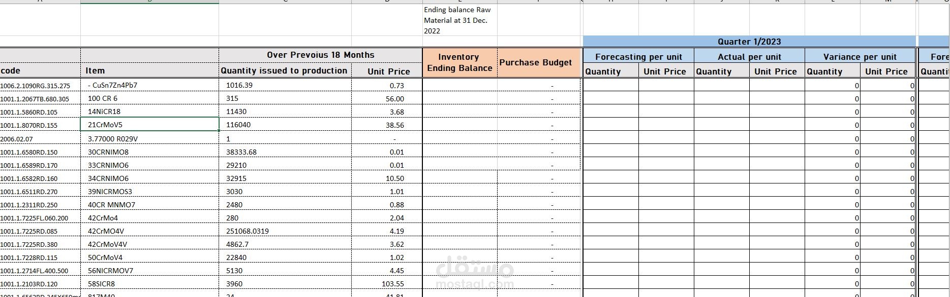
Task: Click quantity cell 251068.0319
Action: pyautogui.click(x=285, y=231)
